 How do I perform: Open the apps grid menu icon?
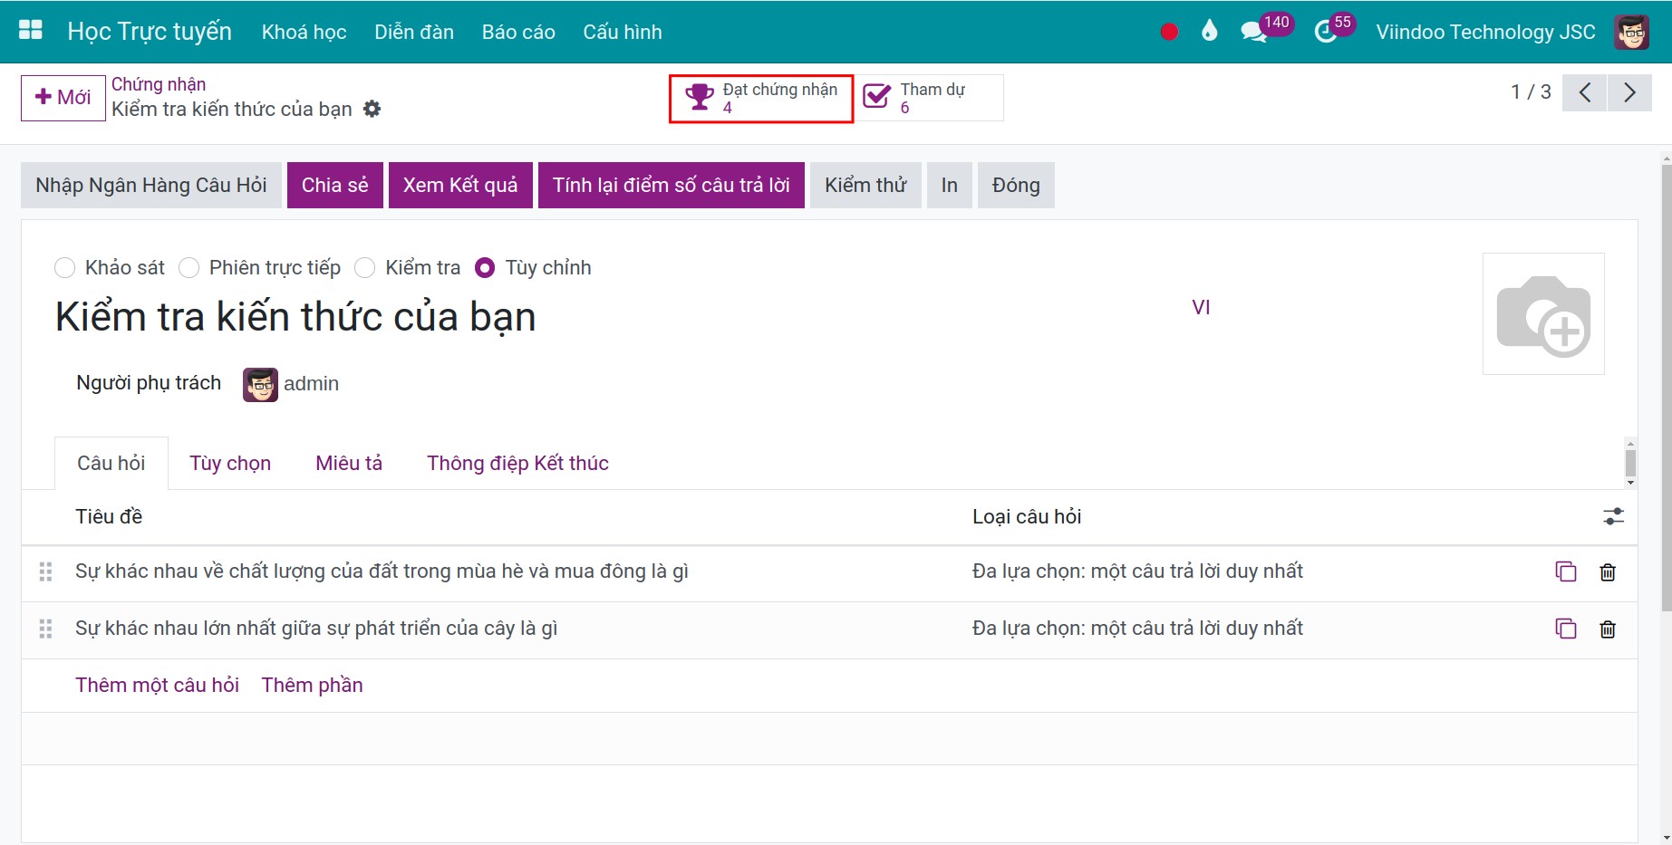point(31,31)
